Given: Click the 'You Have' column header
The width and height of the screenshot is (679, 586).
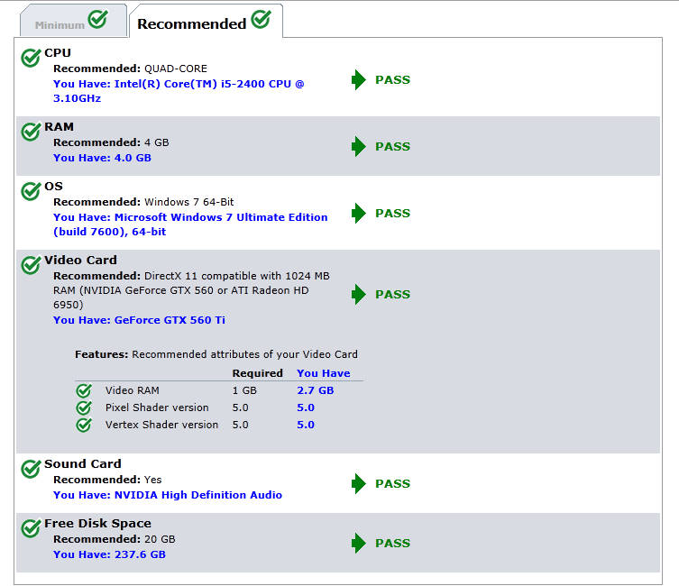Looking at the screenshot, I should 323,373.
